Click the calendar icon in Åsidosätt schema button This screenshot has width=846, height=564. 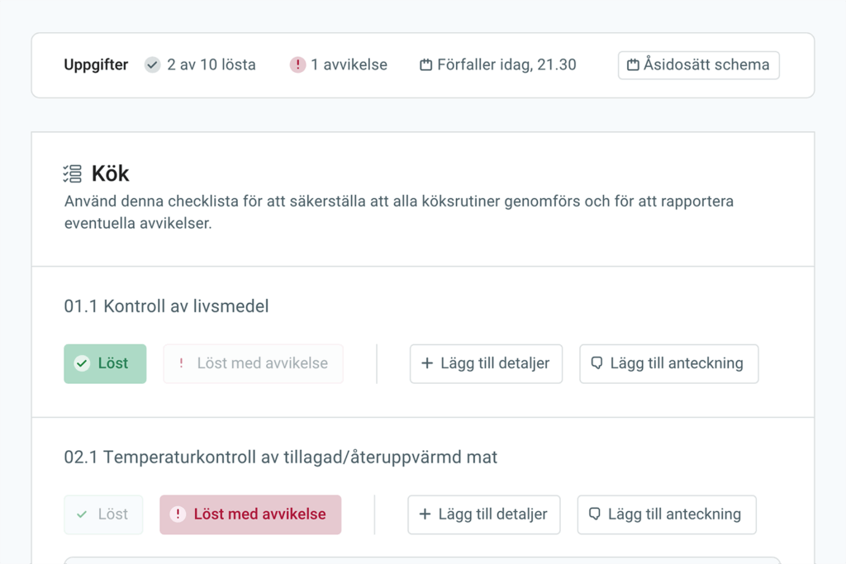pos(633,65)
